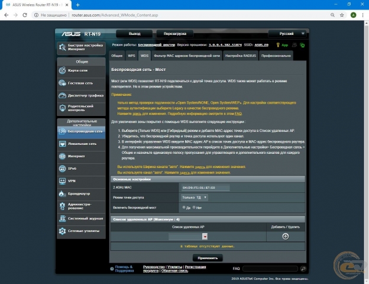Select 'Нет' for wireless bridge
Screen dimensions: 369x284
point(194,208)
